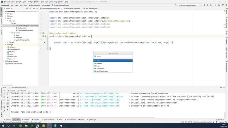
Task: Click the print icon in Run panel
Action: (x=8, y=107)
